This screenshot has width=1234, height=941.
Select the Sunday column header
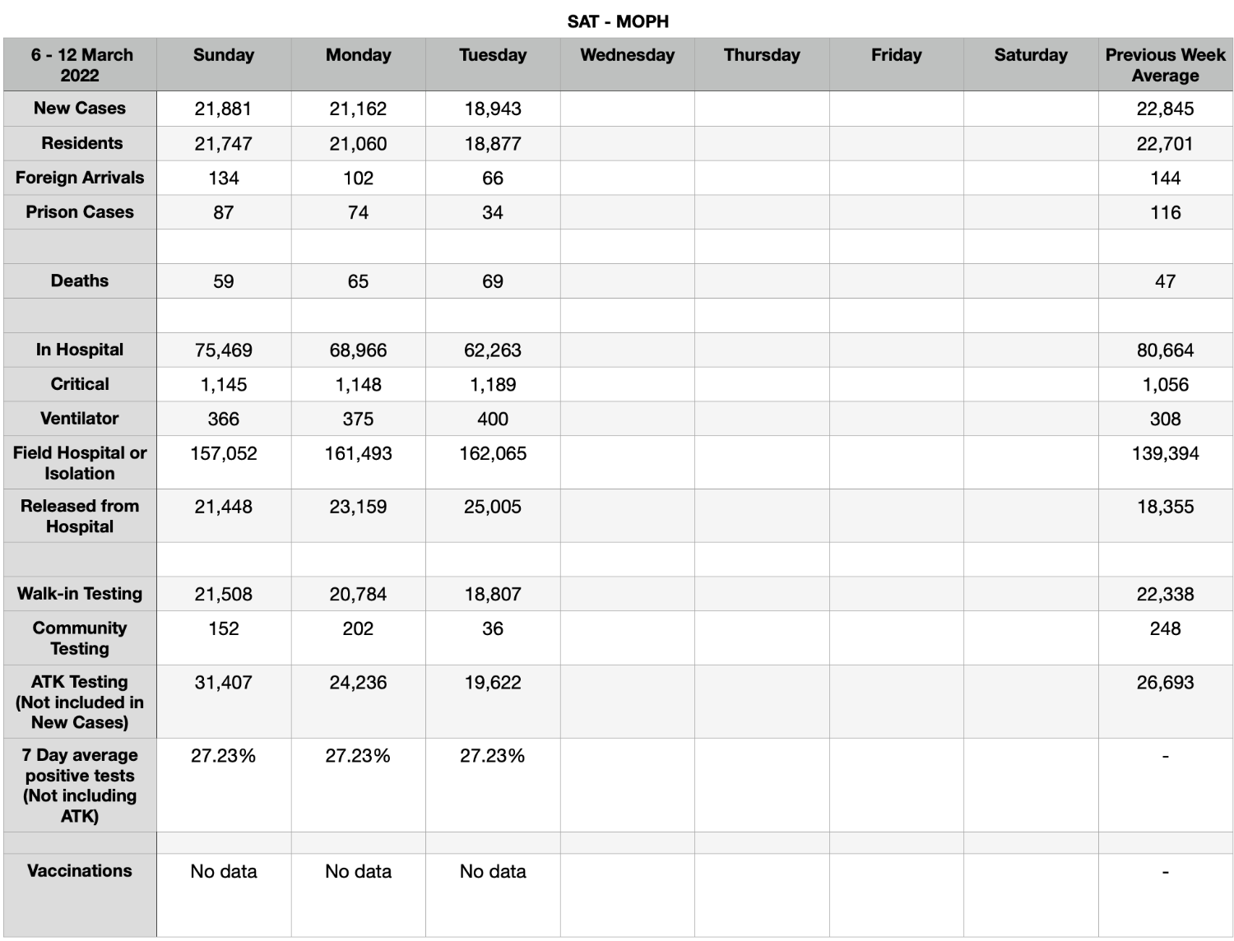(x=224, y=64)
